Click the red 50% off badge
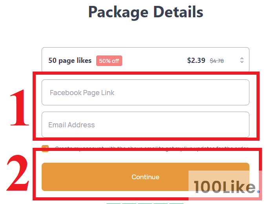 pyautogui.click(x=109, y=61)
